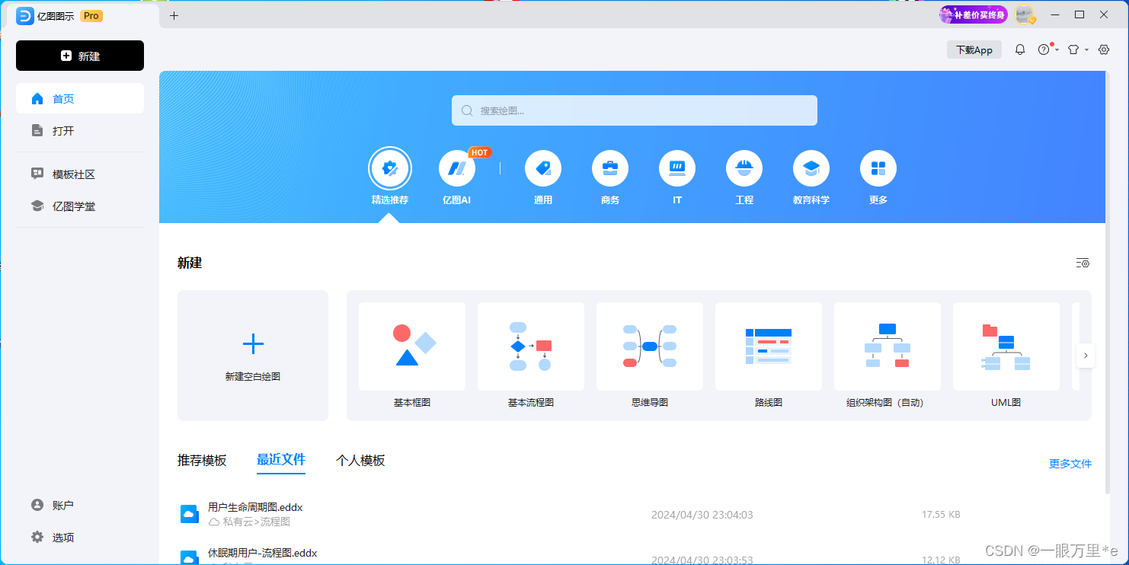Switch to 最近文件 tab
1129x565 pixels.
point(281,460)
